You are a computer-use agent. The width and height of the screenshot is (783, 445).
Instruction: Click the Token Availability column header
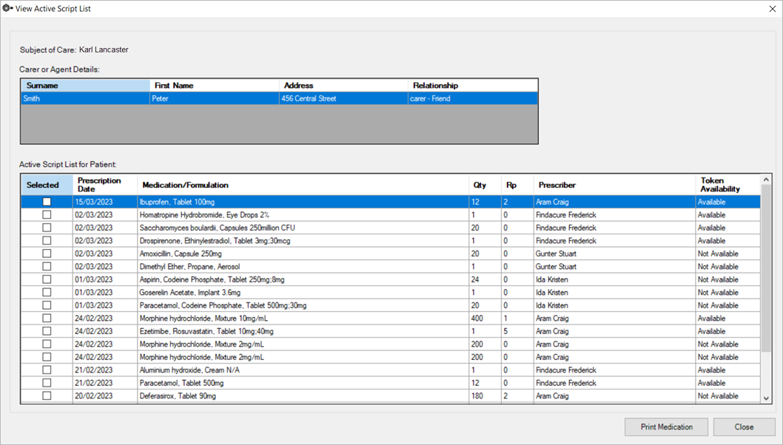728,185
